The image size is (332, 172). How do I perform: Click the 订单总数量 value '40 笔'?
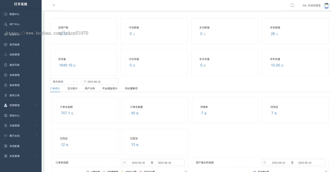pos(135,113)
